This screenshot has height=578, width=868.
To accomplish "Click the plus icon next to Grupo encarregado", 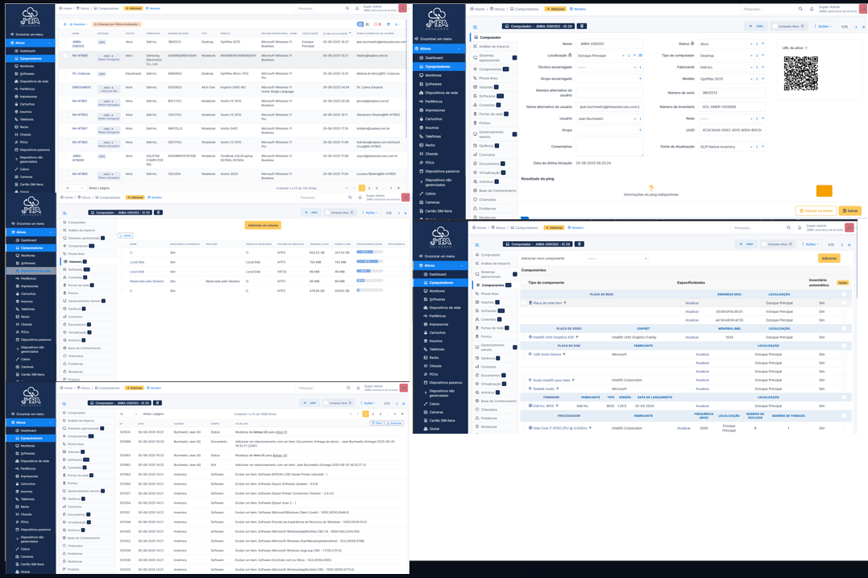I will click(641, 79).
